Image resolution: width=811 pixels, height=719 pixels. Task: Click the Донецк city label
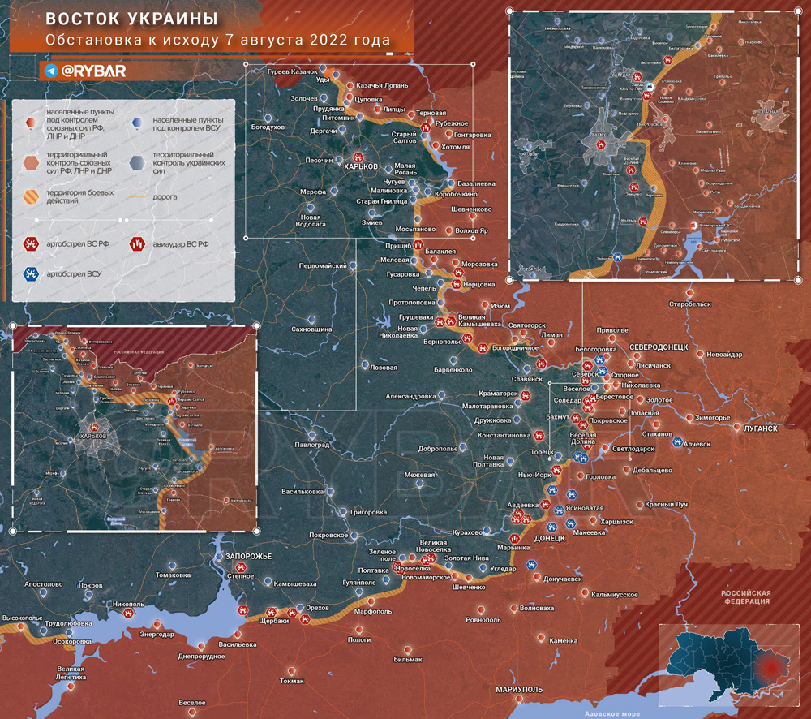[x=549, y=538]
